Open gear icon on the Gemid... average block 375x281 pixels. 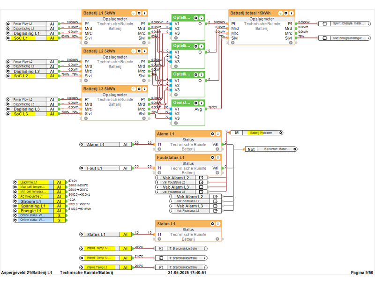(196, 103)
